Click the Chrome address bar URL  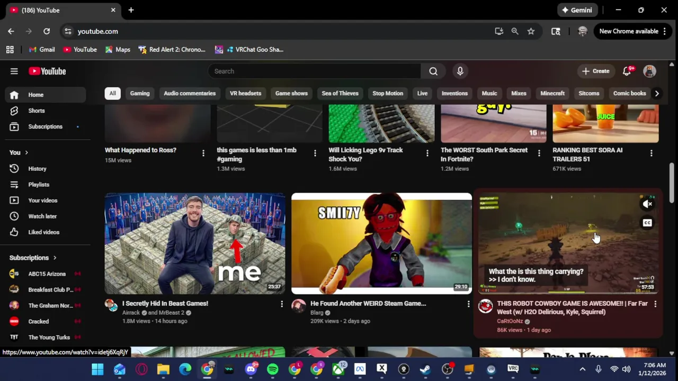[98, 31]
